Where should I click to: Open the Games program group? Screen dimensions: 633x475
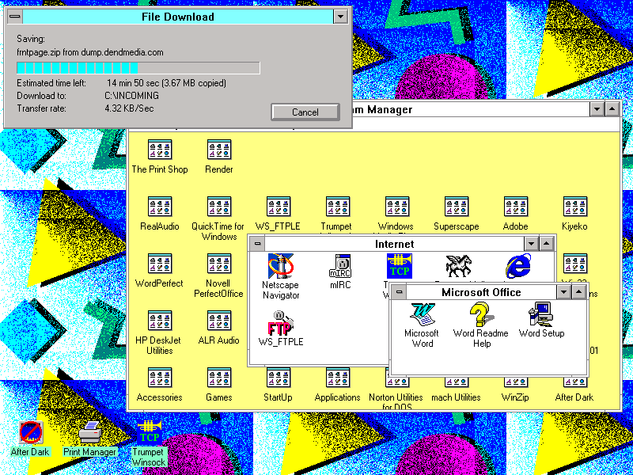[219, 378]
